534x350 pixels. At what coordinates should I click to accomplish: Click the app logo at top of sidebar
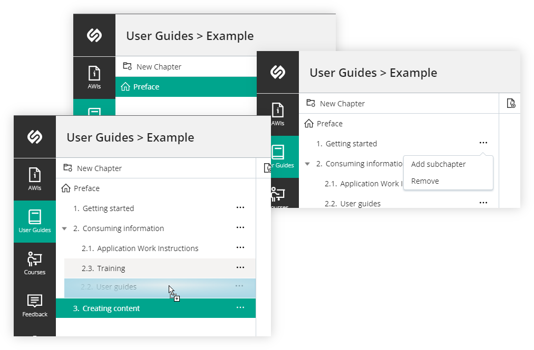tap(34, 136)
